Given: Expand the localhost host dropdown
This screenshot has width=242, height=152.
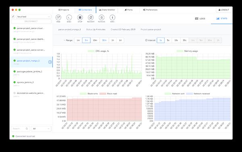Looking at the screenshot, I should coord(33,17).
